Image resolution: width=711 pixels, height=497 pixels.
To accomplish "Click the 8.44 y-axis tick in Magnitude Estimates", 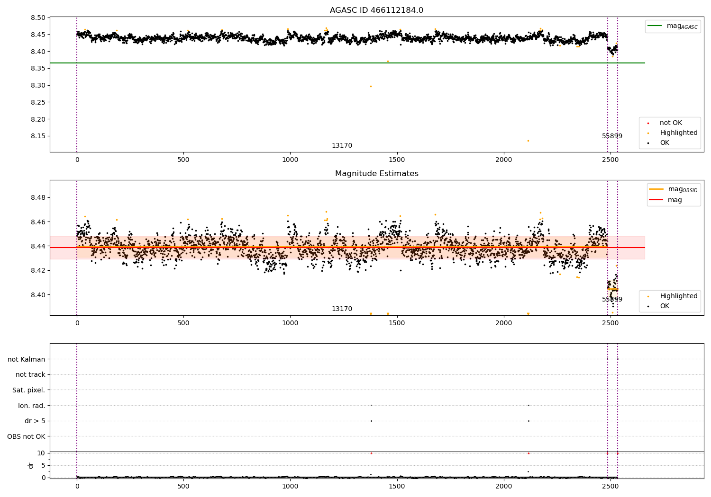I will click(38, 247).
